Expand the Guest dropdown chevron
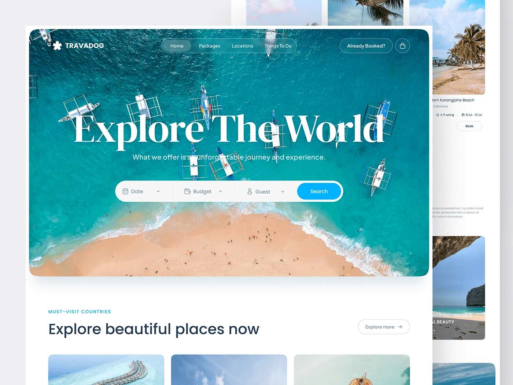The image size is (513, 385). (283, 191)
